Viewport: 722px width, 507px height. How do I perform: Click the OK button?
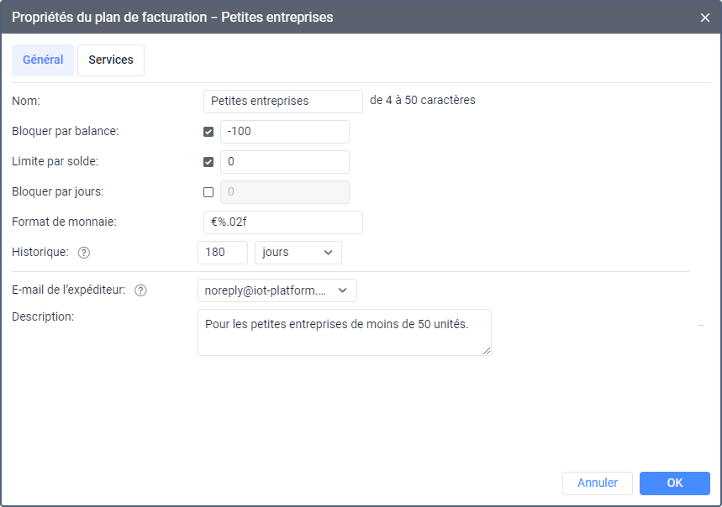[675, 483]
